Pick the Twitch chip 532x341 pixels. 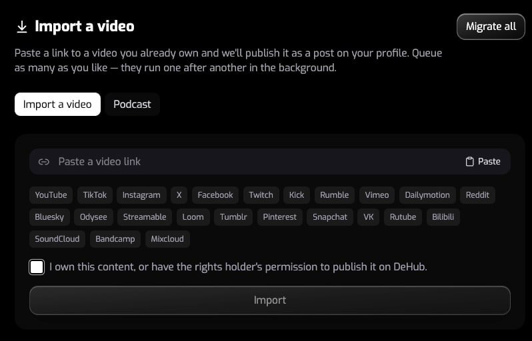tap(261, 195)
